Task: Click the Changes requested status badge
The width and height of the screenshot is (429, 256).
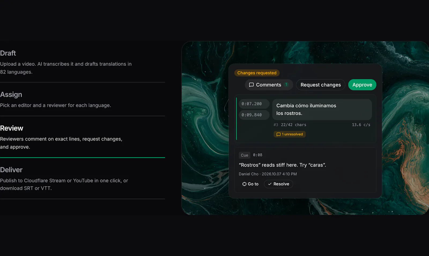Action: [257, 73]
